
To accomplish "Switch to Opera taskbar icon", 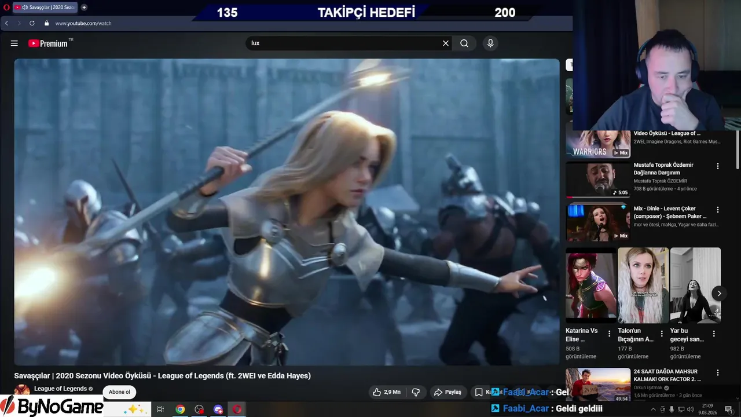I will click(237, 409).
